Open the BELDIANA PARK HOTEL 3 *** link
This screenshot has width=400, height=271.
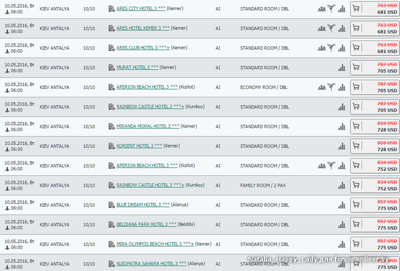(146, 224)
